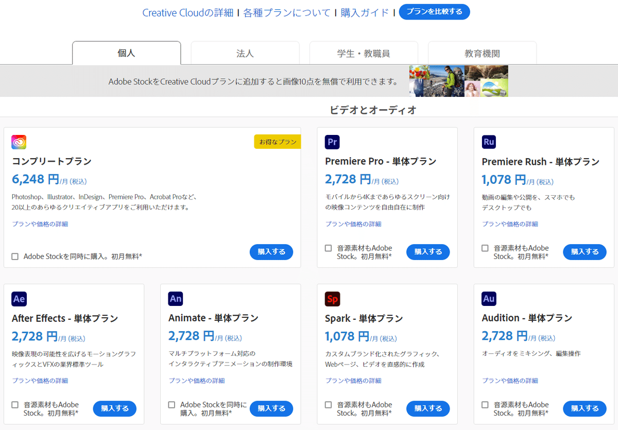Open Creative Cloudの詳細 link
Viewport: 618px width, 430px height.
pos(188,13)
